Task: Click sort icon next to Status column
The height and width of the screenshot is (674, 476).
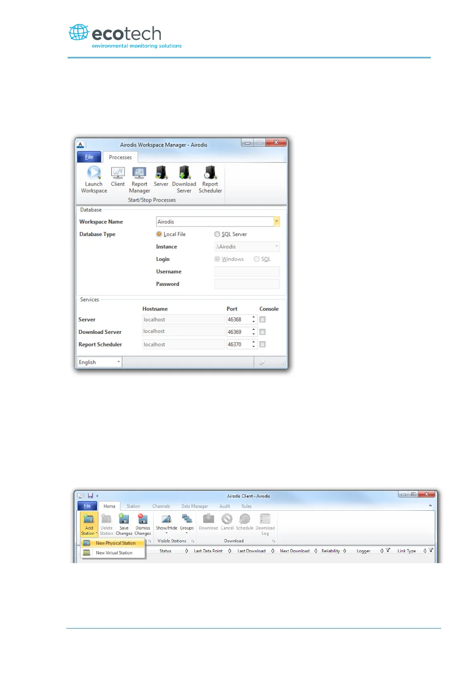Action: pyautogui.click(x=186, y=551)
